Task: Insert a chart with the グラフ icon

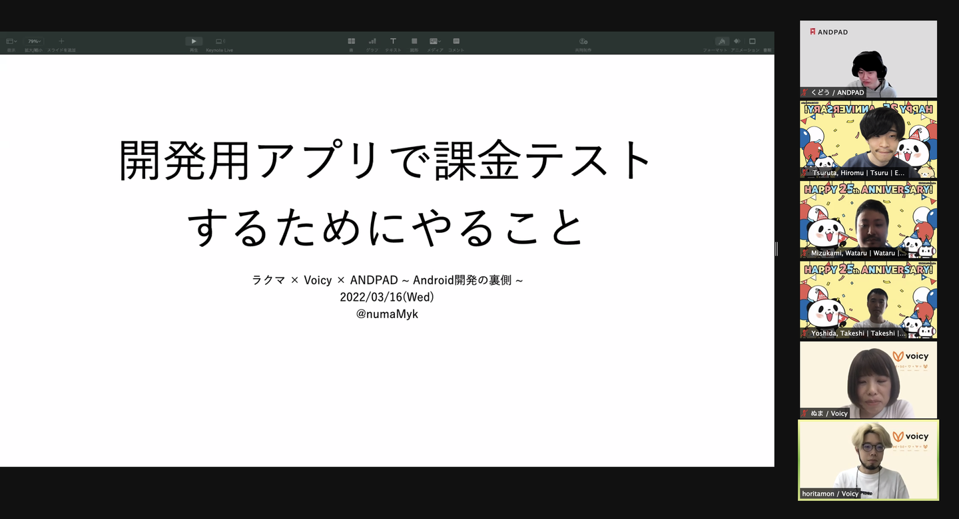Action: pyautogui.click(x=372, y=41)
